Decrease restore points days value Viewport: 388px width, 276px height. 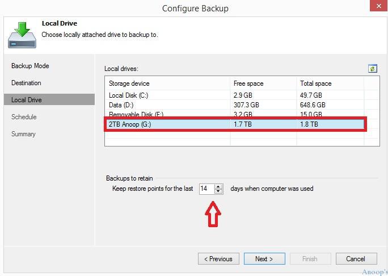click(218, 191)
